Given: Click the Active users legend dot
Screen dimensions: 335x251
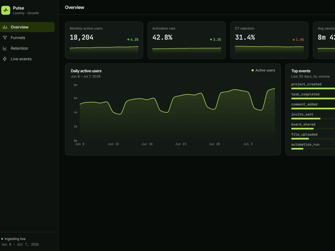Looking at the screenshot, I should (253, 70).
